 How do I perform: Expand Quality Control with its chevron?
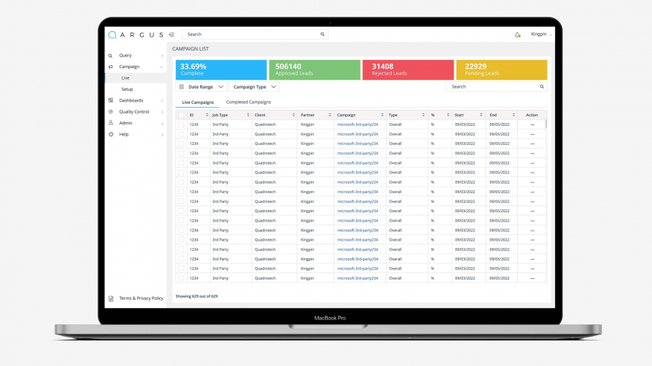162,111
